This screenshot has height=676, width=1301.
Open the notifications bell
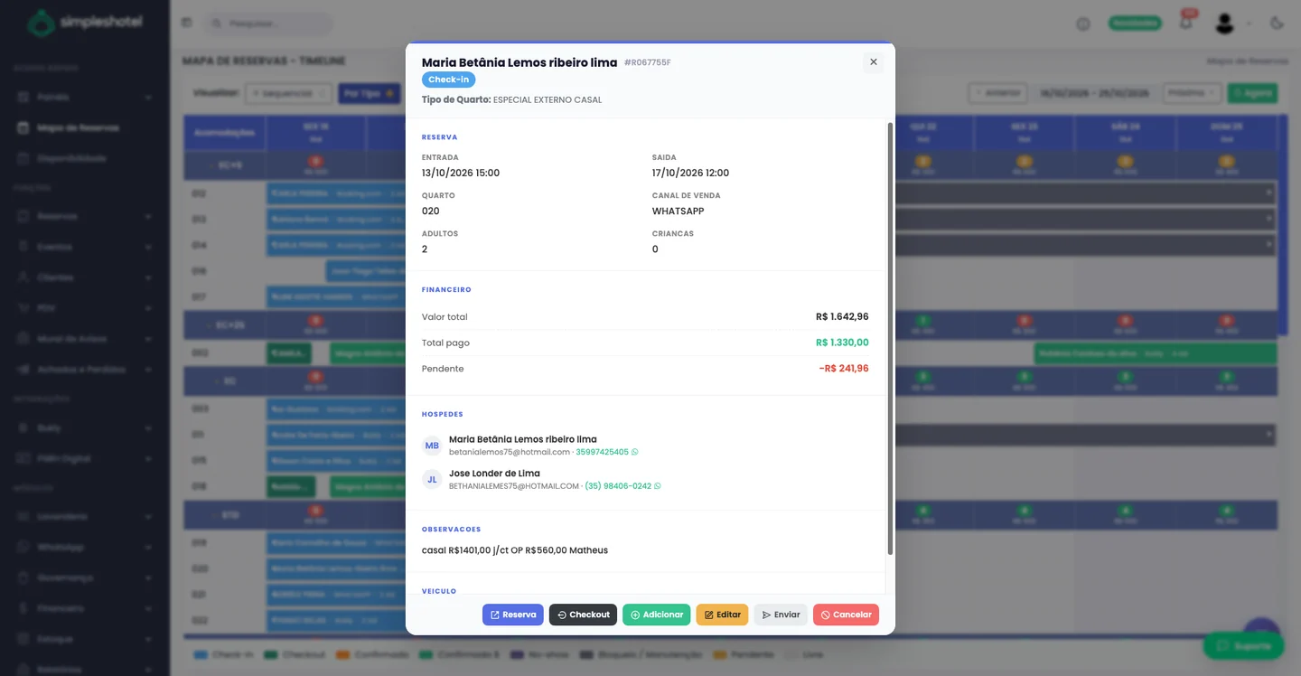1186,23
